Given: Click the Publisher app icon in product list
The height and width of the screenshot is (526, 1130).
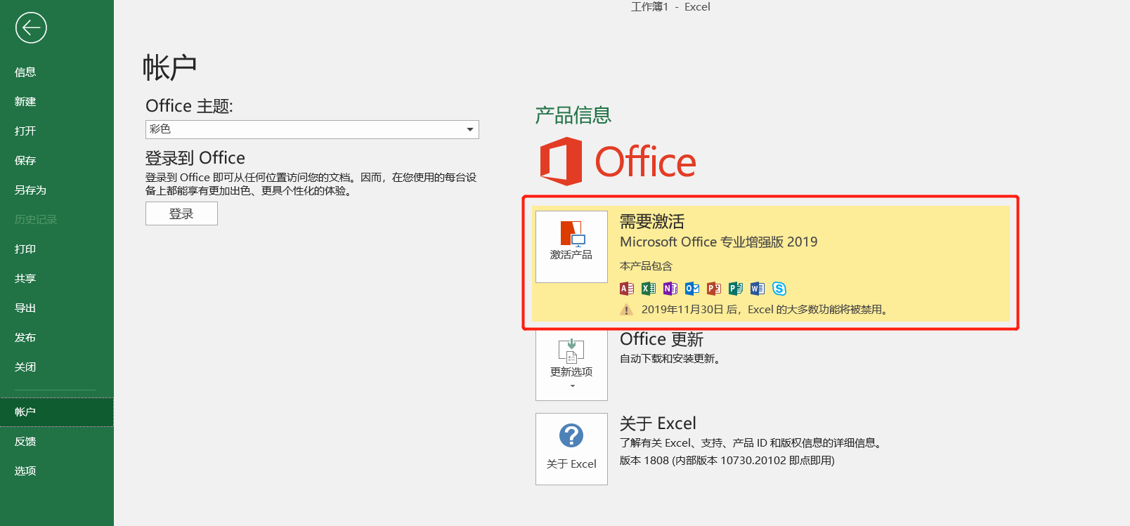Looking at the screenshot, I should tap(736, 289).
